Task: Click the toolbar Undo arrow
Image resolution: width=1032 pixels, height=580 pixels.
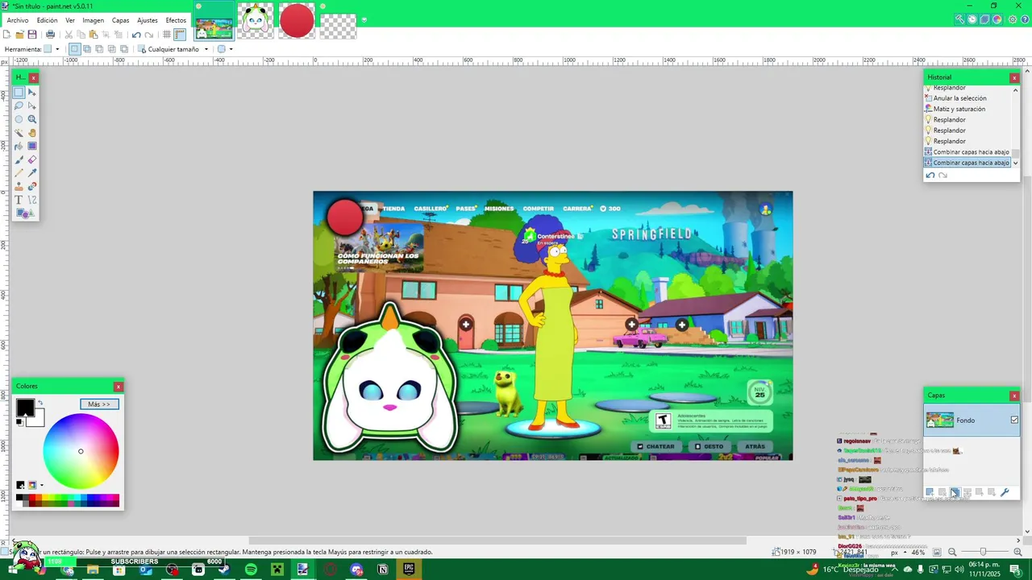Action: [135, 35]
